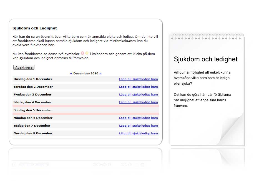This screenshot has width=254, height=181.
Task: Click the pink plus sickness symbol
Action: pyautogui.click(x=82, y=53)
